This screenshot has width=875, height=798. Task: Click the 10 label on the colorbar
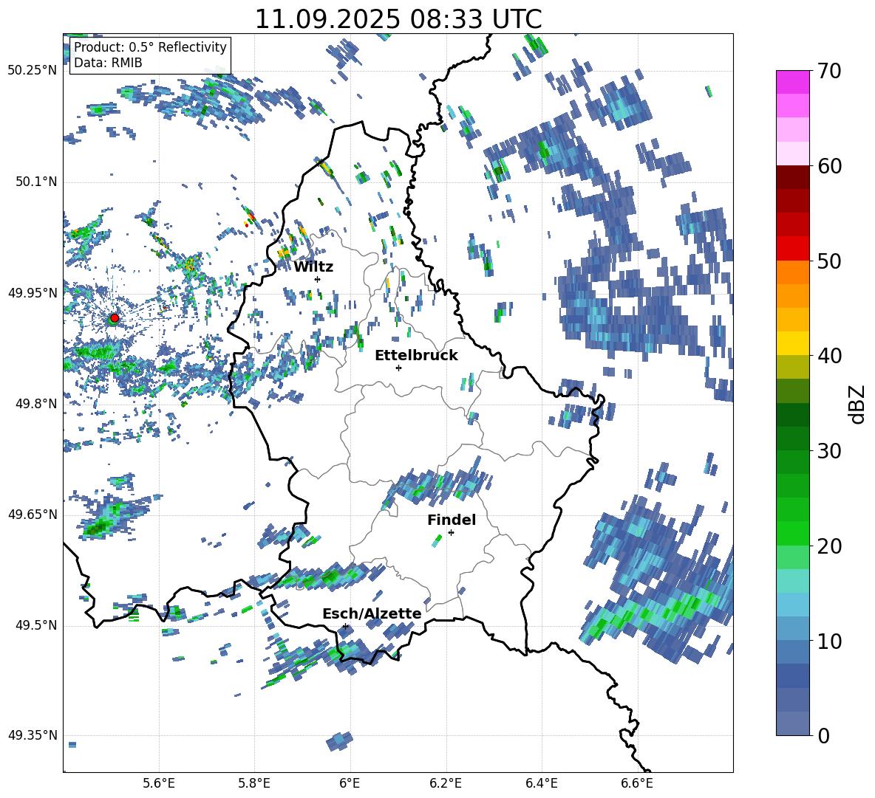click(x=828, y=641)
